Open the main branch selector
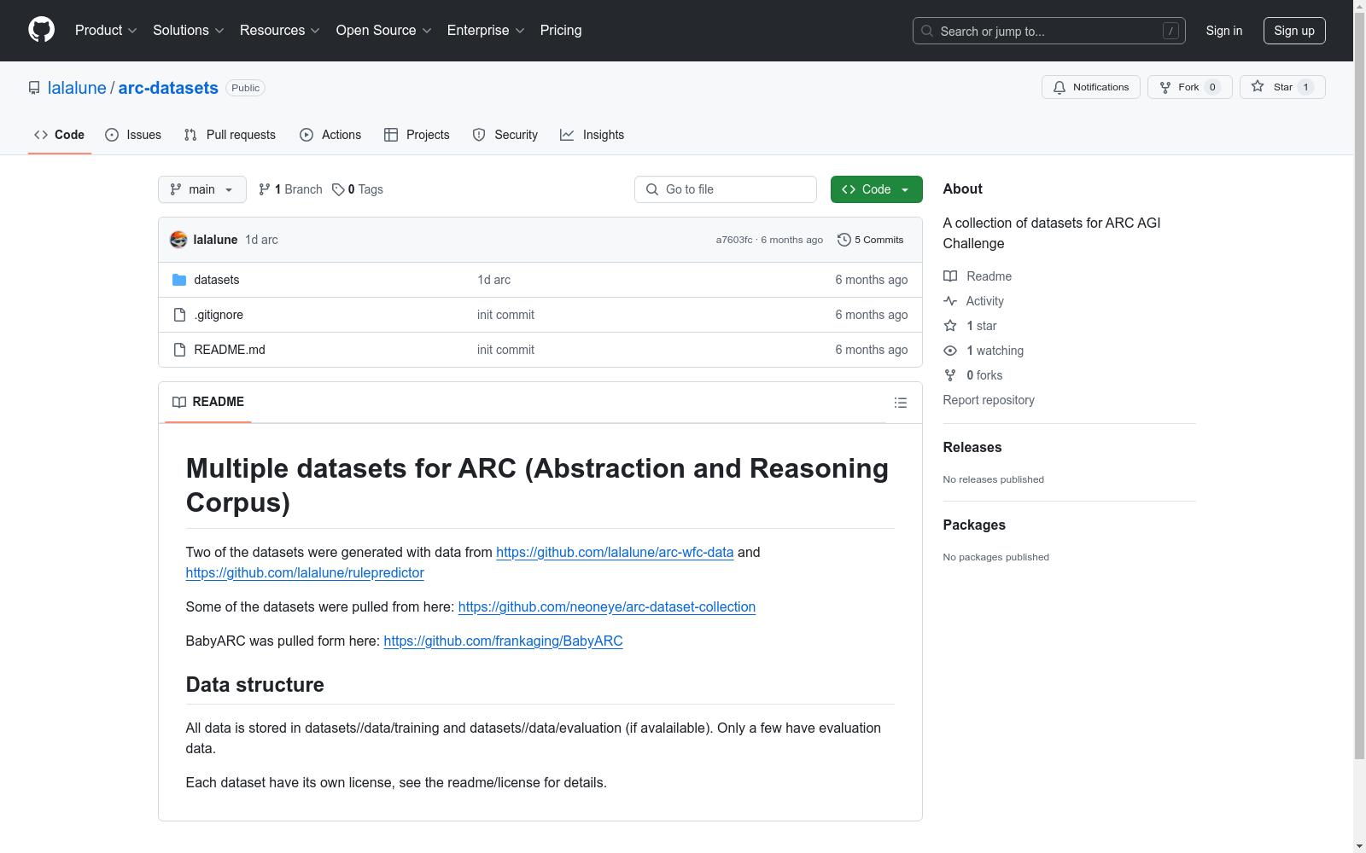The height and width of the screenshot is (853, 1366). pos(202,189)
